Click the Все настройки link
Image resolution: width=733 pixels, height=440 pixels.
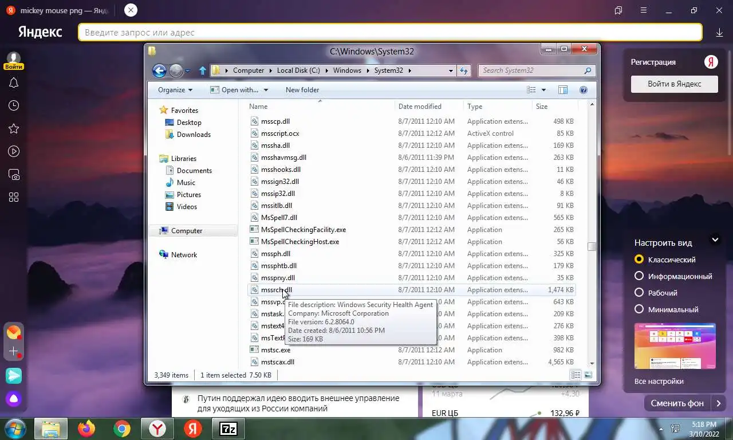coord(659,381)
